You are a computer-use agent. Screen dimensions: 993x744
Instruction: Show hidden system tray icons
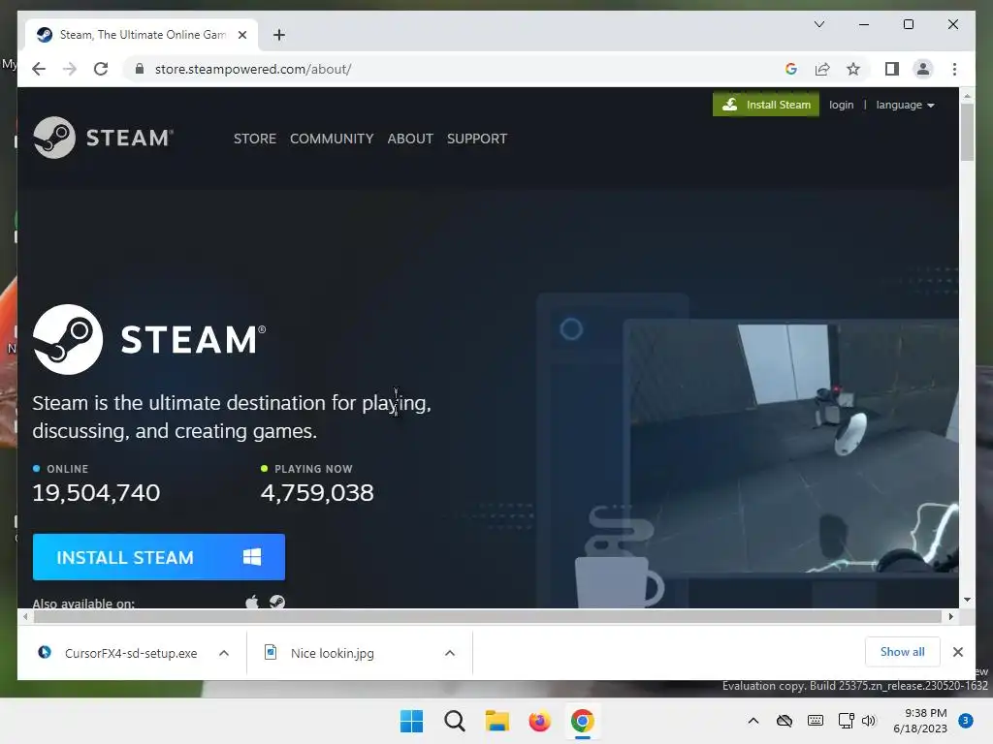(x=753, y=721)
